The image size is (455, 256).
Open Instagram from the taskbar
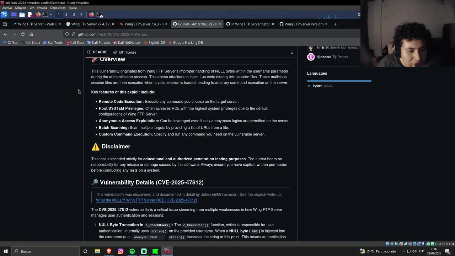121,251
